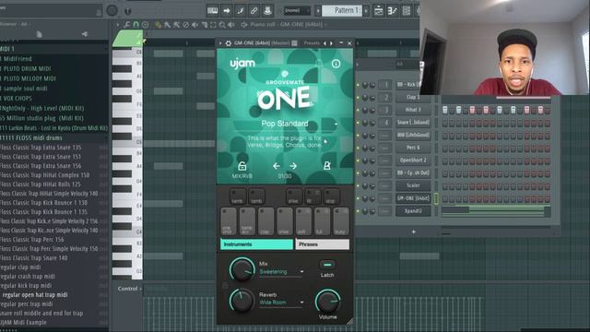This screenshot has width=590, height=332.
Task: Click the link chain icon in the top toolbar
Action: click(x=254, y=11)
